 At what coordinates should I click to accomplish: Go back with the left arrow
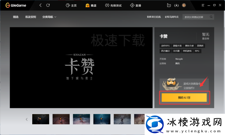(40, 5)
